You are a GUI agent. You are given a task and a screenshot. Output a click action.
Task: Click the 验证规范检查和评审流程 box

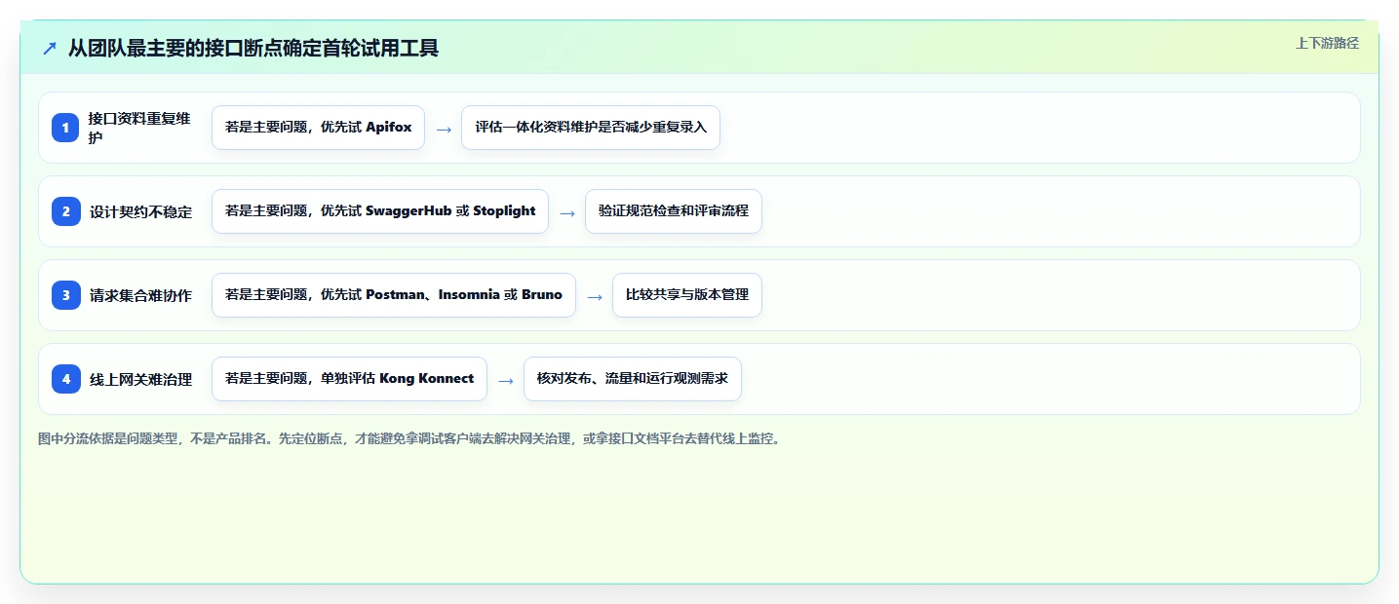point(674,211)
